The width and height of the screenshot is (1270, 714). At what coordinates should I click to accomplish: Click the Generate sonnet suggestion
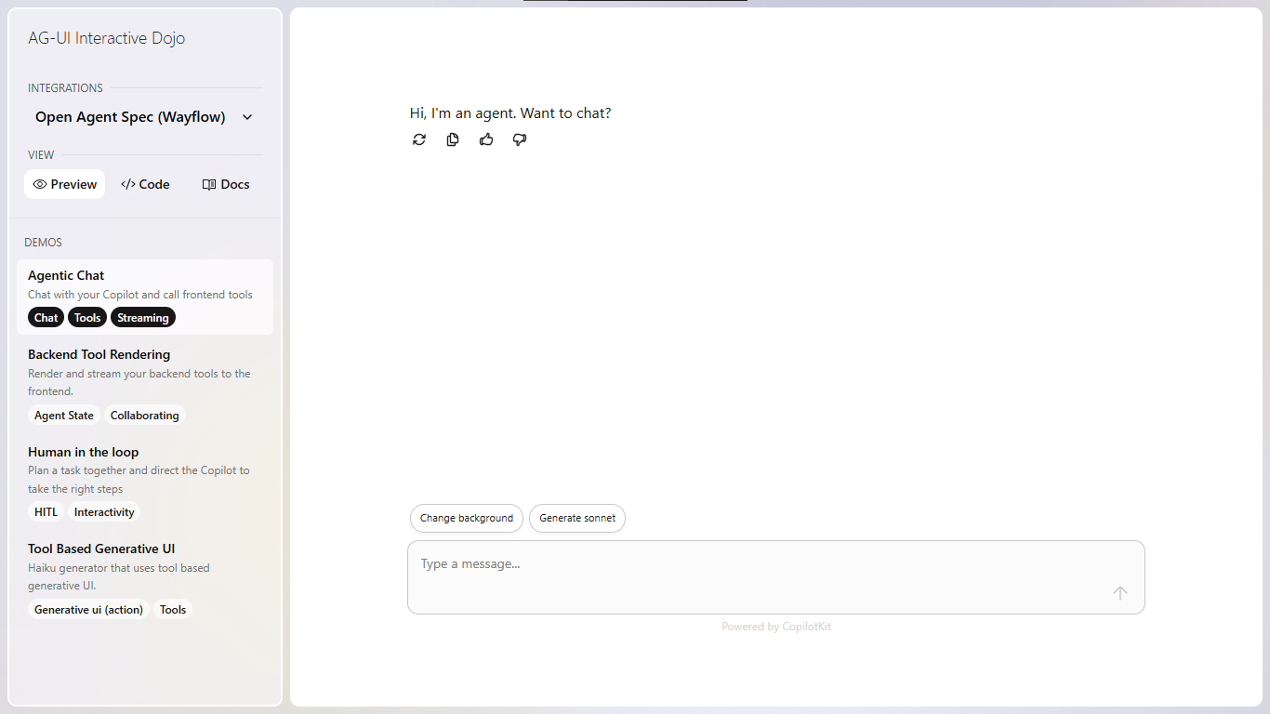577,518
